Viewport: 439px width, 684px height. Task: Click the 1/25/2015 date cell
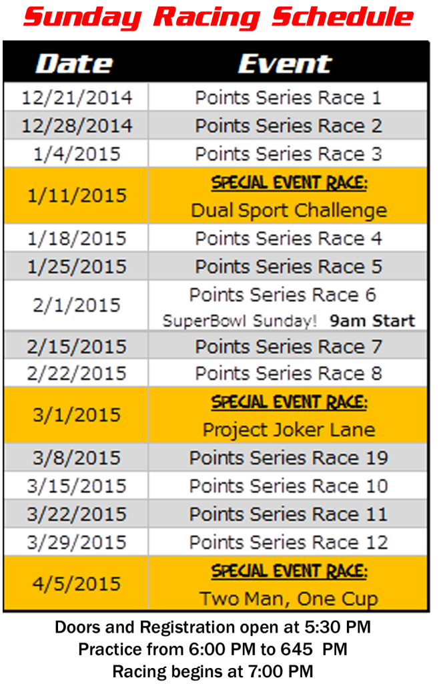[77, 267]
